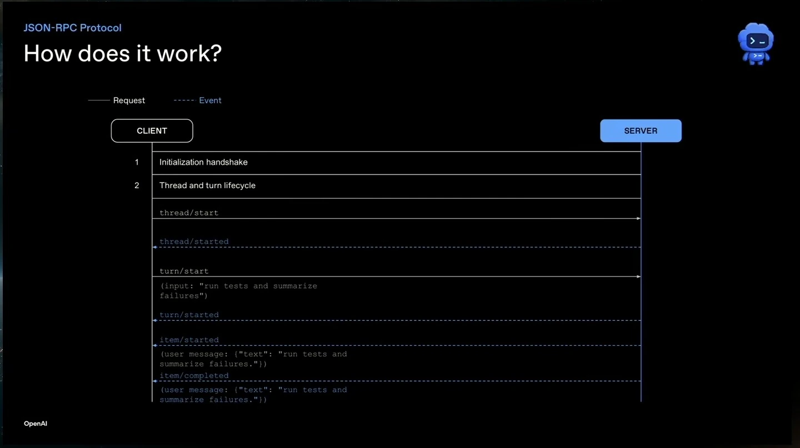Image resolution: width=800 pixels, height=448 pixels.
Task: Select the CLIENT box
Action: tap(152, 131)
